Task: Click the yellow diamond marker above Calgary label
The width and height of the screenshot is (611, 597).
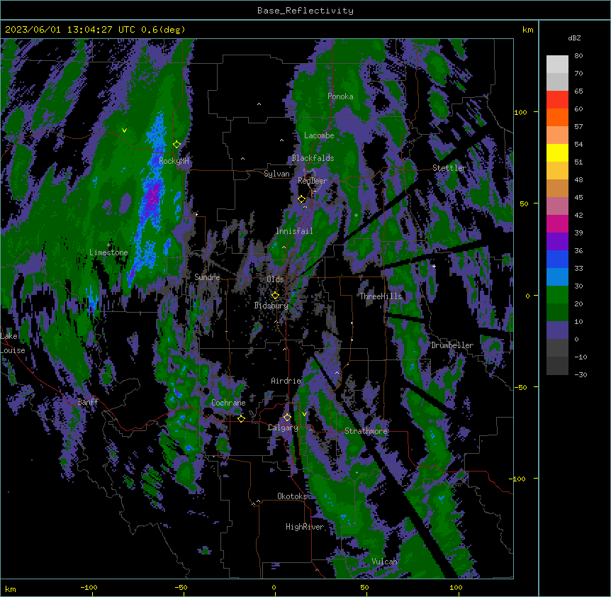Action: (x=287, y=418)
